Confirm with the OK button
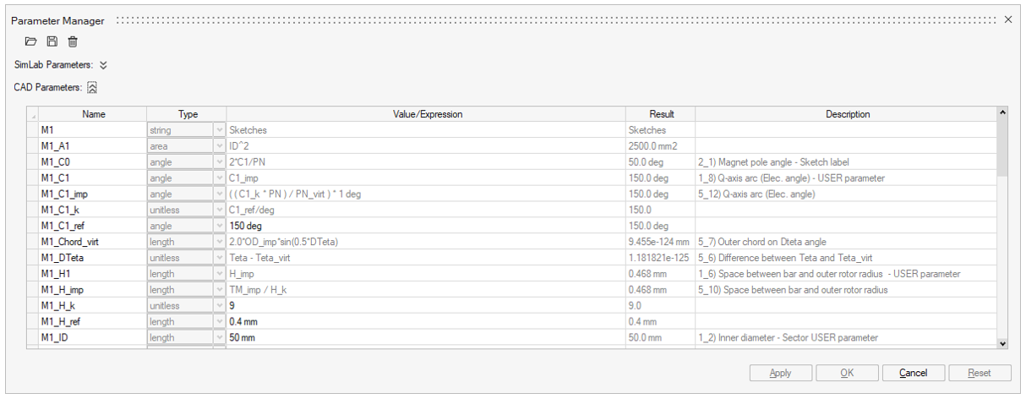Screen dimensions: 1026x399 point(847,373)
